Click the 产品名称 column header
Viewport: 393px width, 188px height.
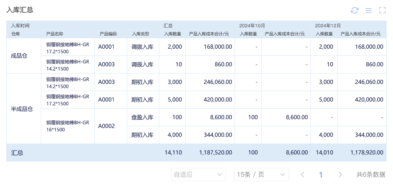pos(55,34)
